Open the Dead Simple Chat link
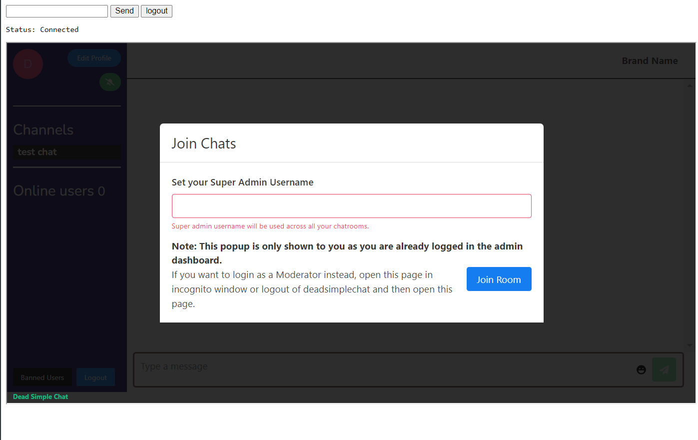The image size is (698, 440). [40, 396]
